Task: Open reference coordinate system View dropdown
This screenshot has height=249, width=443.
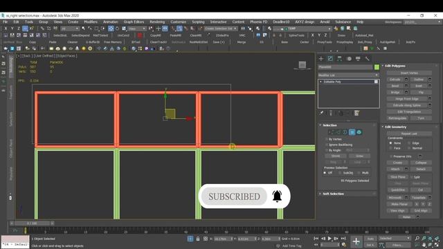Action: click(137, 28)
